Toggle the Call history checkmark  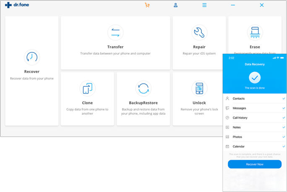coord(284,117)
